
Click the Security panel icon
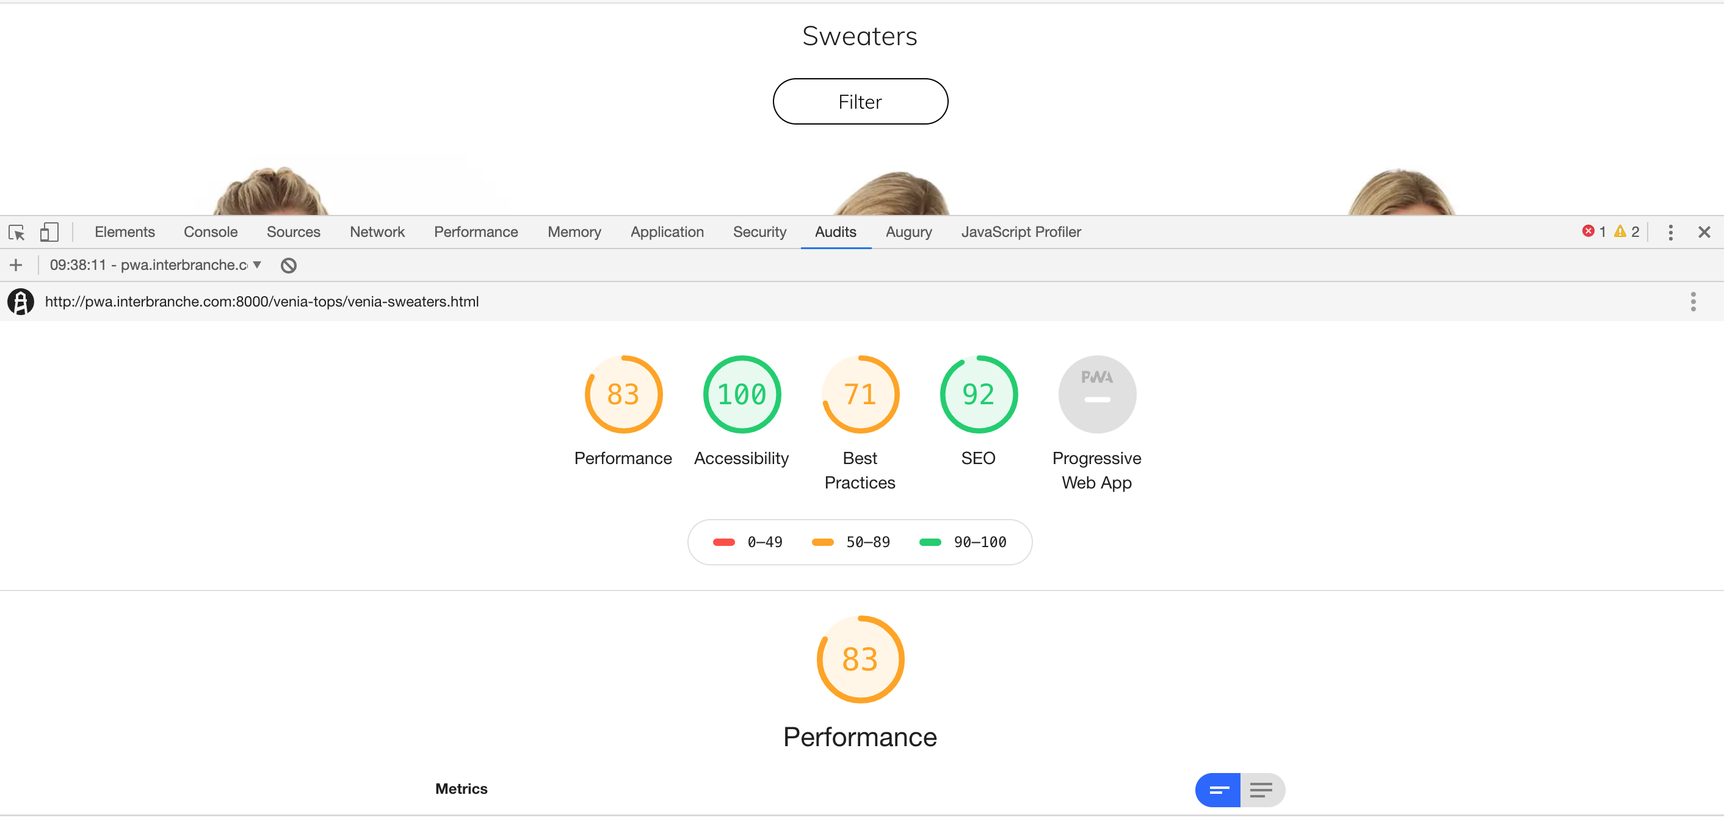tap(760, 232)
